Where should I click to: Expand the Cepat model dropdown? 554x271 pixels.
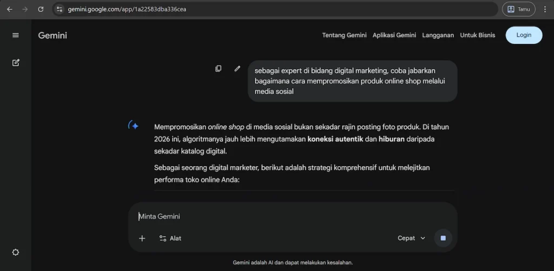(412, 238)
